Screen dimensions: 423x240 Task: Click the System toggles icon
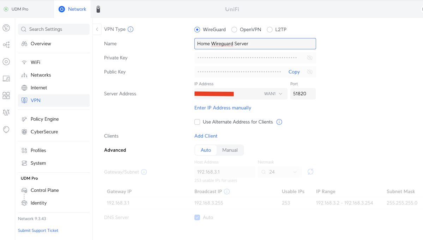(x=24, y=163)
